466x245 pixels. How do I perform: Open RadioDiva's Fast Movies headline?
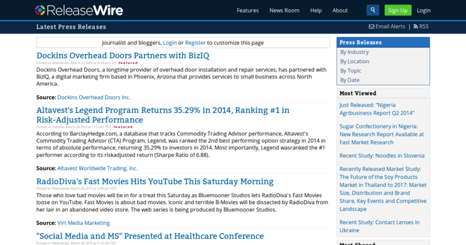[x=155, y=181]
